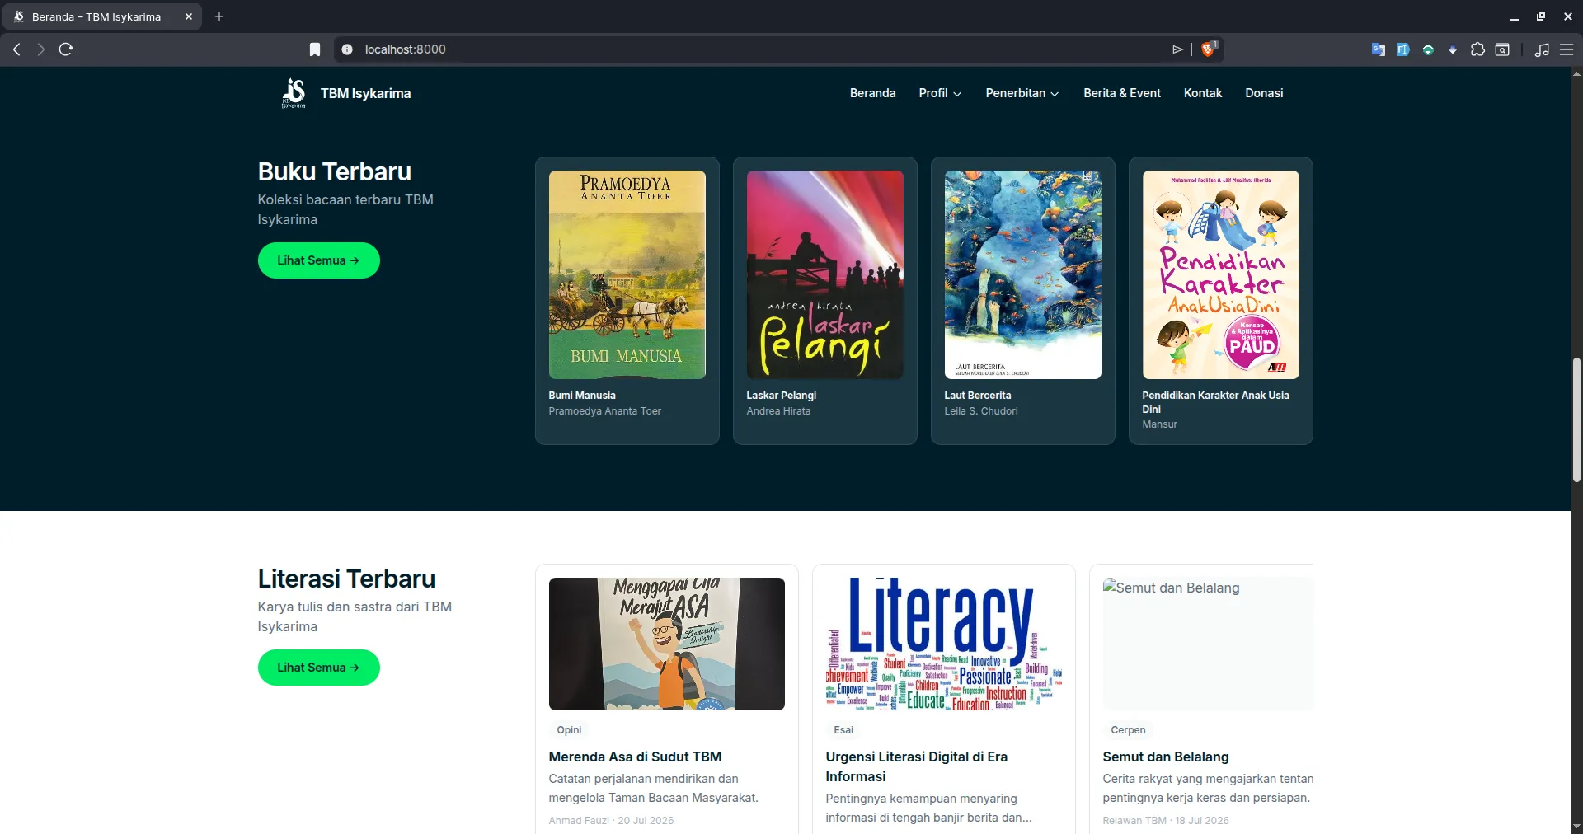
Task: Click the Literacy word cloud article image
Action: click(x=944, y=644)
